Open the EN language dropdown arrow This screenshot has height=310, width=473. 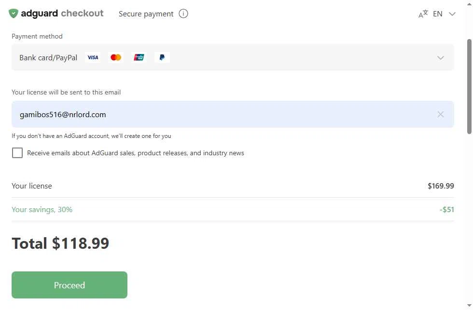pos(452,14)
